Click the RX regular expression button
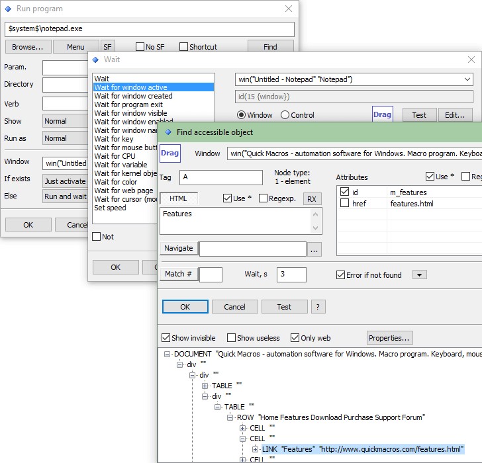 click(312, 198)
